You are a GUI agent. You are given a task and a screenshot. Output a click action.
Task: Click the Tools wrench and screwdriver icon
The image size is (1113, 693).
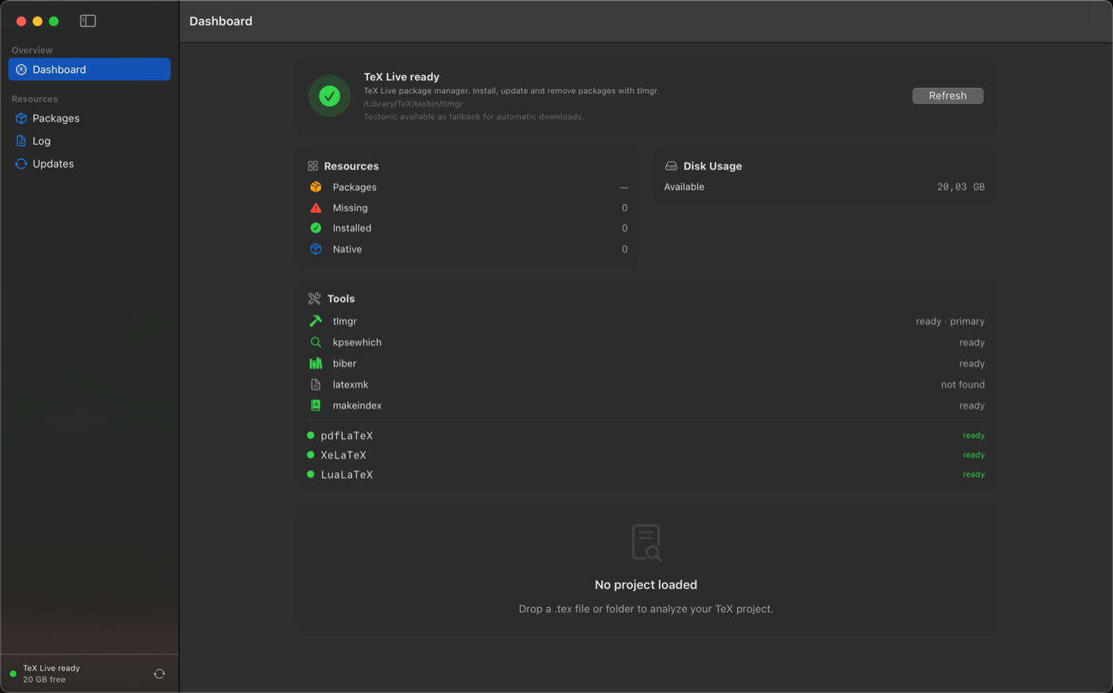[314, 299]
